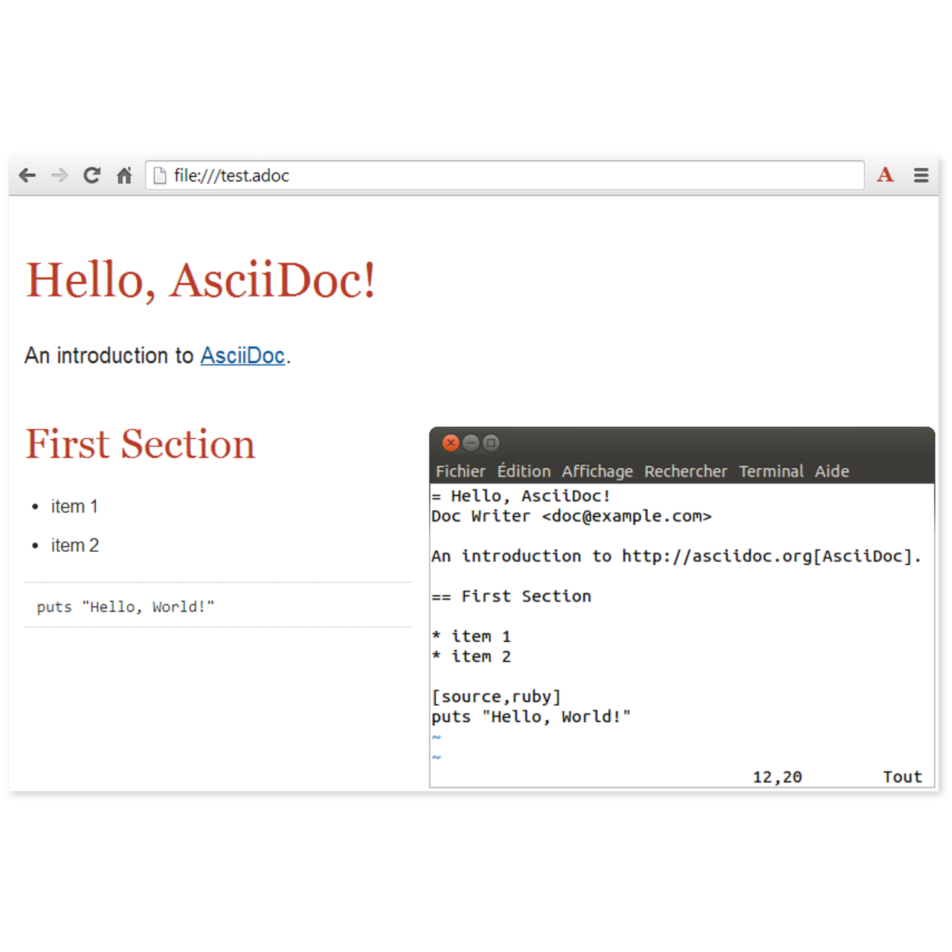Open the browser hamburger menu

click(921, 176)
